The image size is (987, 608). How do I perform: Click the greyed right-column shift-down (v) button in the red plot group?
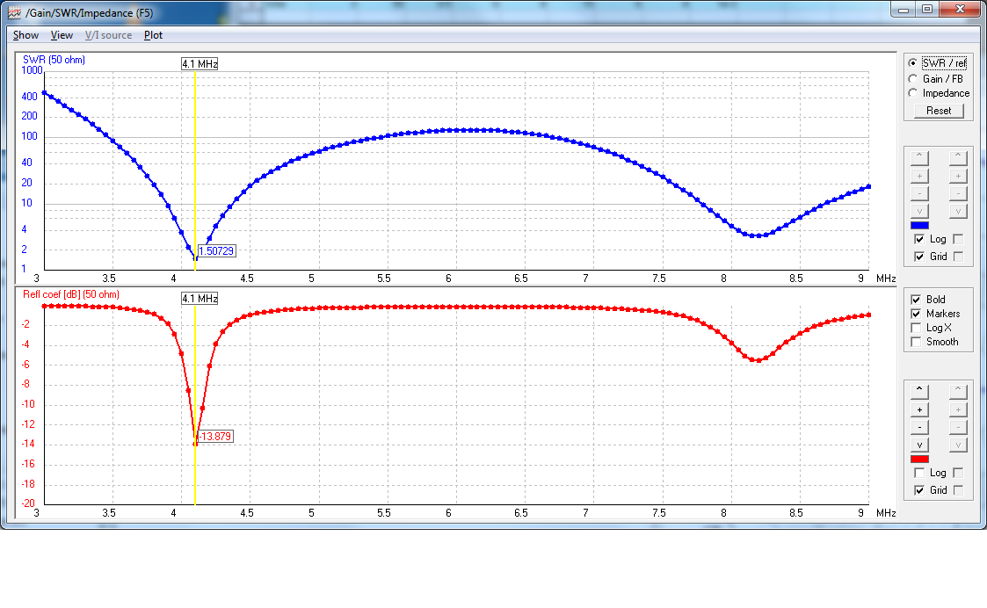click(x=958, y=445)
